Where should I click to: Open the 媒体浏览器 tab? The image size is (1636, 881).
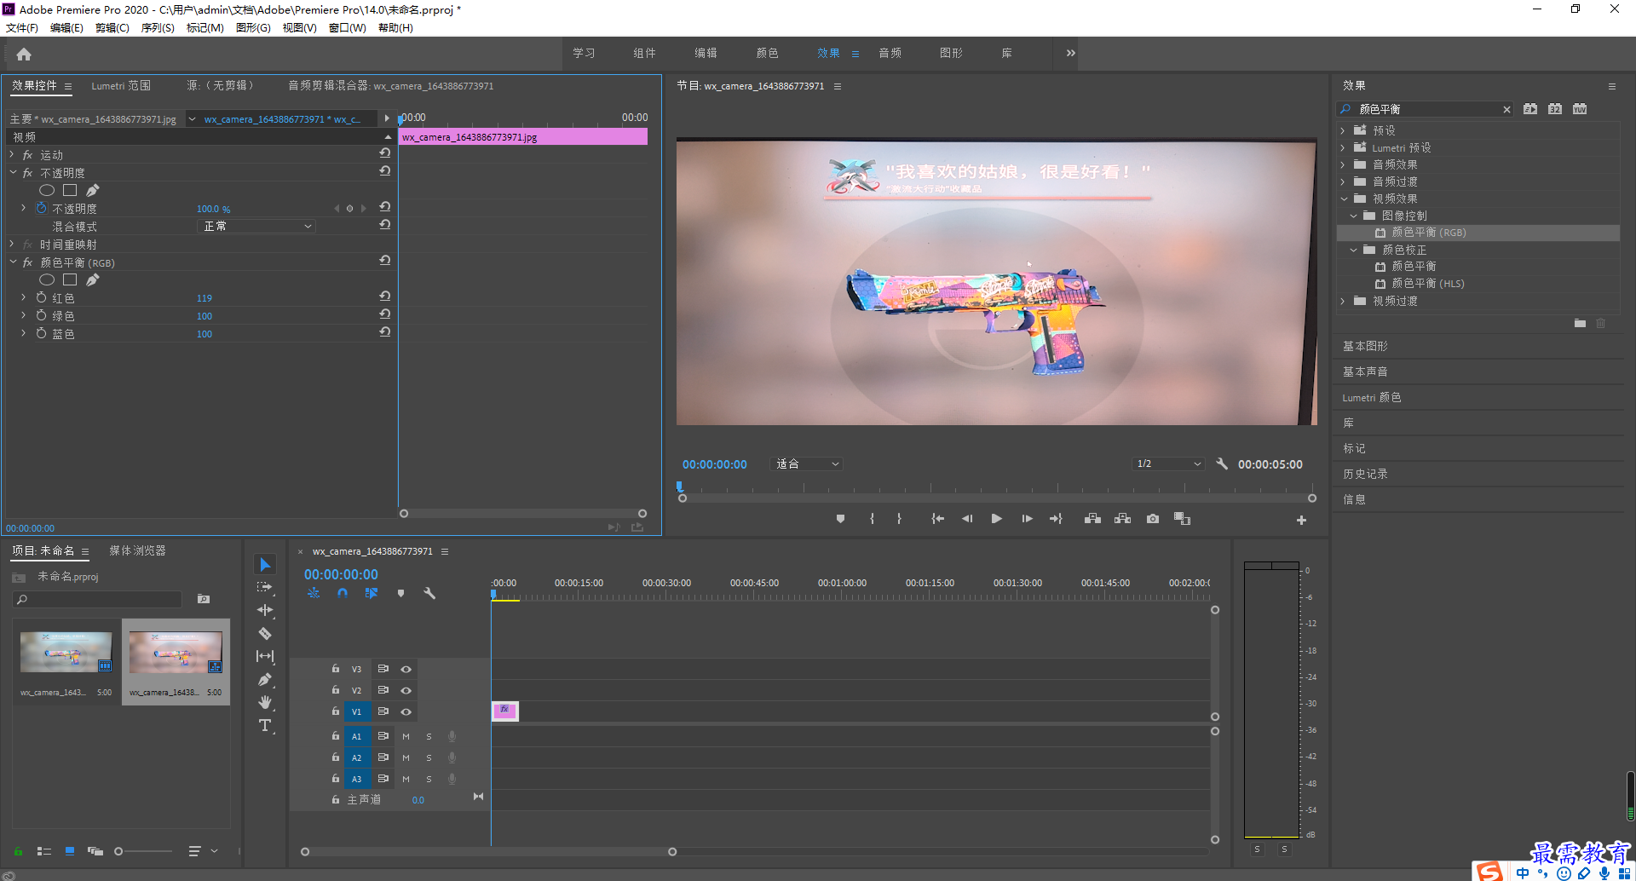pyautogui.click(x=137, y=550)
